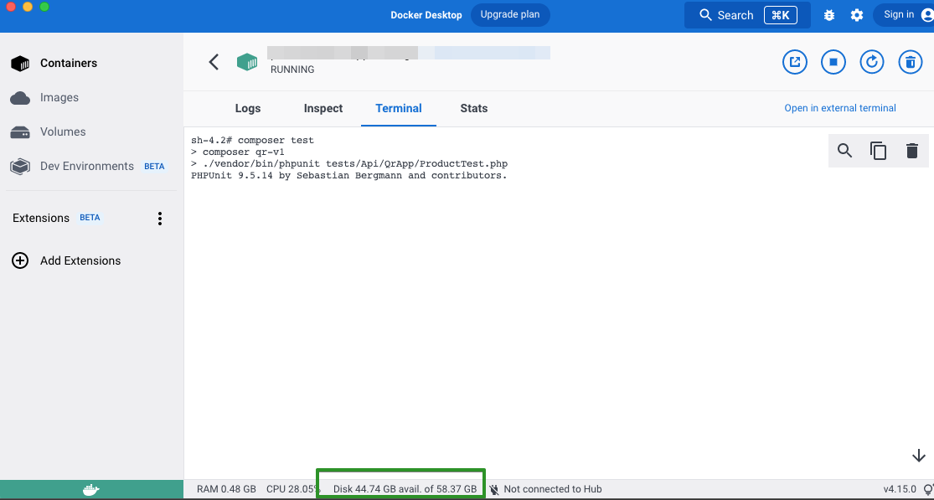The image size is (934, 500).
Task: Click the Dev Environments box icon
Action: pyautogui.click(x=20, y=167)
